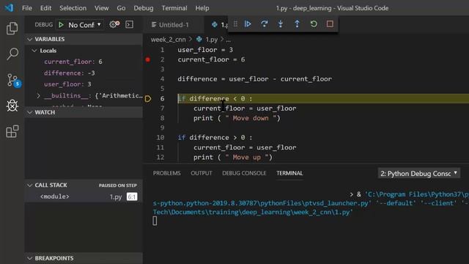
Task: Click Step Into in the debug toolbar
Action: coord(280,24)
